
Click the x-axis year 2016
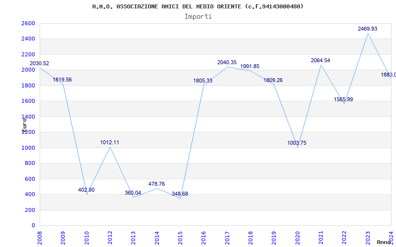coord(204,238)
